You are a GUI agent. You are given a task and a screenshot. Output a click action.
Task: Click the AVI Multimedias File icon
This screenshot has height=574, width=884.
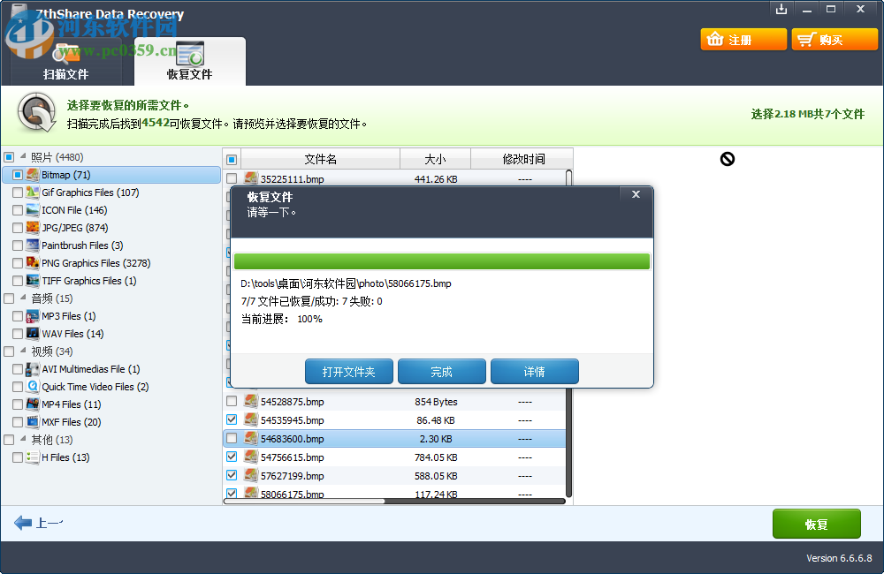point(33,369)
